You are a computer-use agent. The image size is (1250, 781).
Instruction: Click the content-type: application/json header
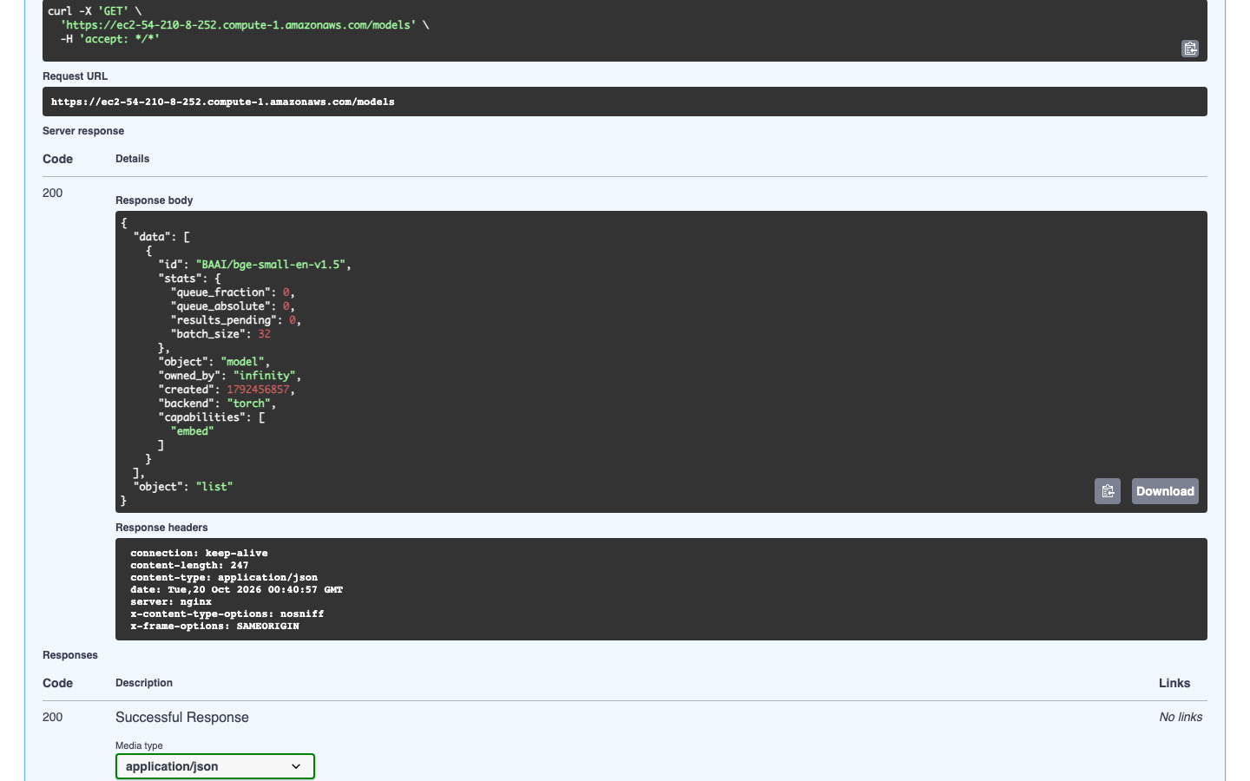tap(224, 577)
